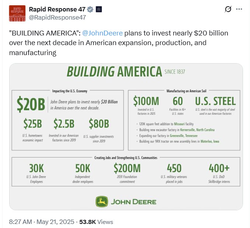The image size is (250, 228).
Task: Open the Building America infographic image
Action: click(126, 137)
